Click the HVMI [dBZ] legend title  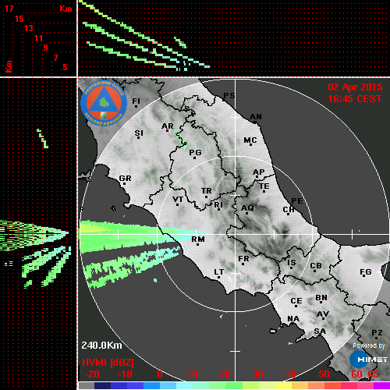coord(108,363)
